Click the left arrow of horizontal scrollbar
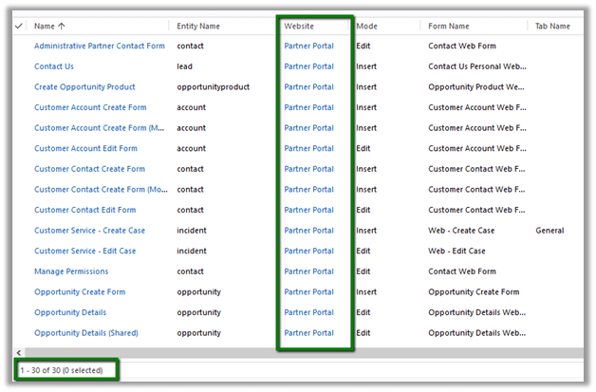596x392 pixels. click(20, 352)
